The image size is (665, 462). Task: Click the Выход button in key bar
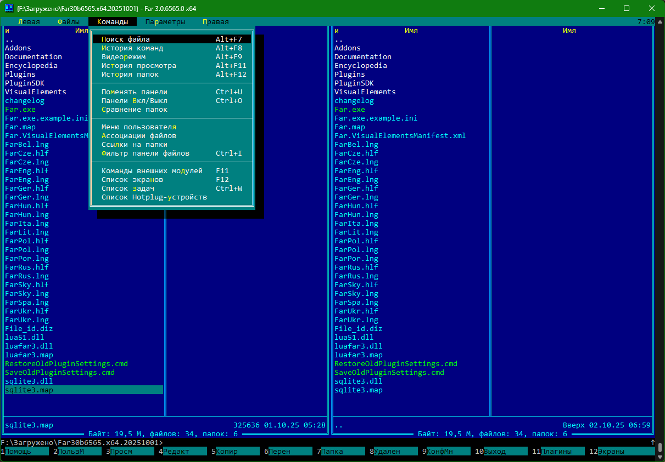pyautogui.click(x=496, y=452)
